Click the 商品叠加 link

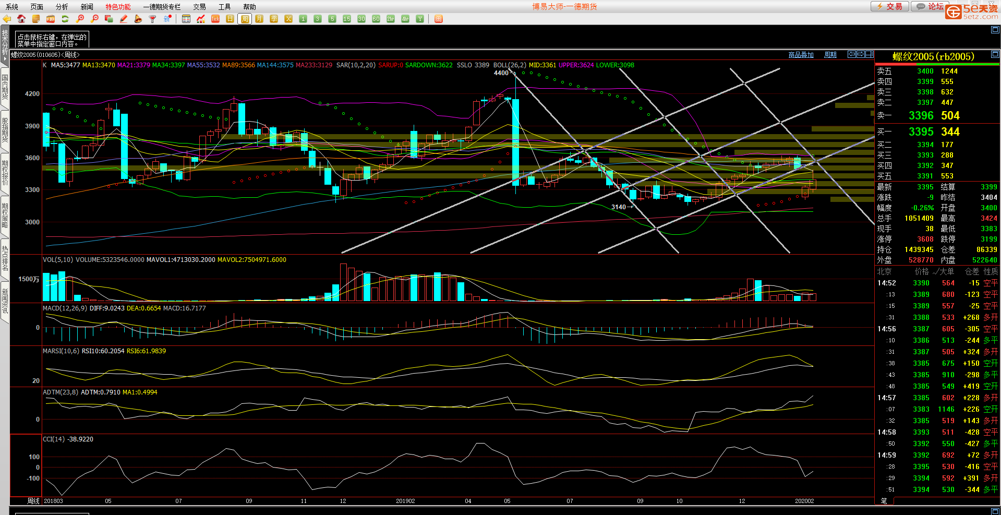801,55
